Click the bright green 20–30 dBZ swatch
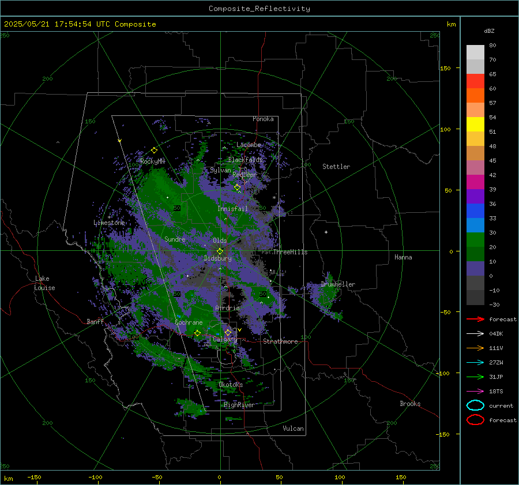 point(475,240)
